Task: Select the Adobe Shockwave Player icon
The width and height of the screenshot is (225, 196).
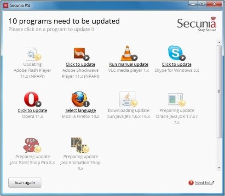Action: 81,54
